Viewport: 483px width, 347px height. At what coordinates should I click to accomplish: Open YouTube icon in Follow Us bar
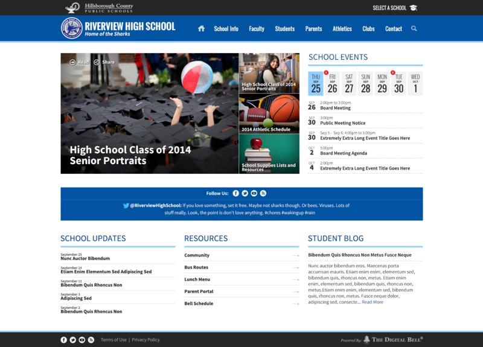pos(254,193)
